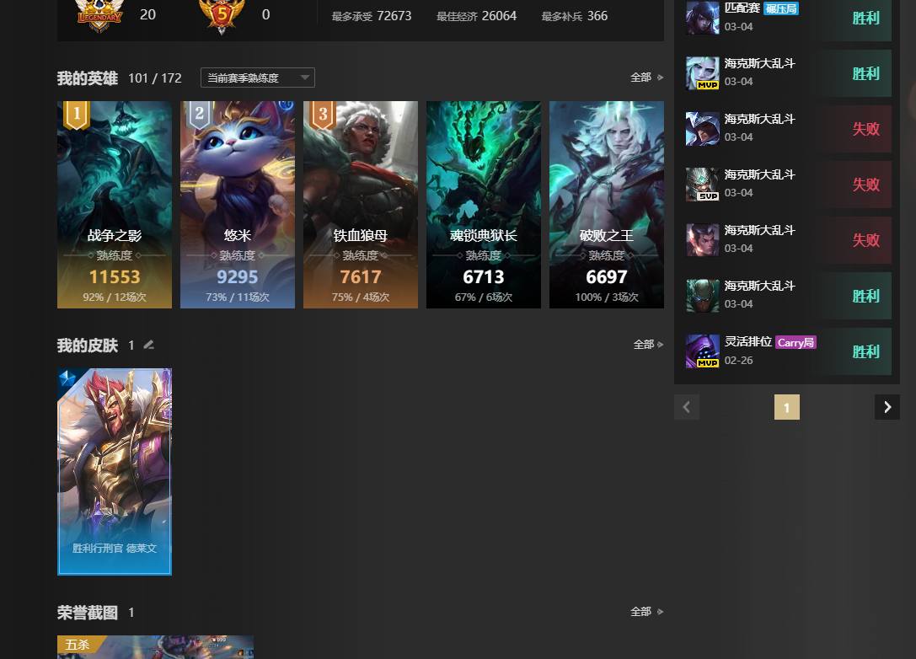Click the pencil edit icon beside 我的皮肤
The image size is (916, 659).
[148, 345]
